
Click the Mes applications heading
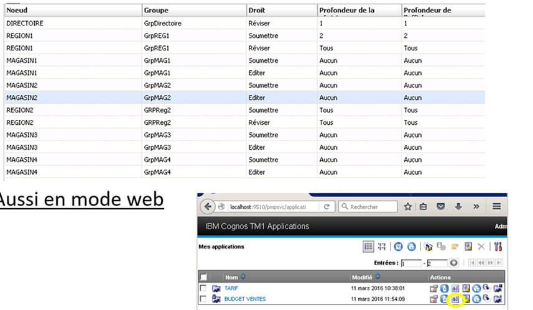click(221, 247)
